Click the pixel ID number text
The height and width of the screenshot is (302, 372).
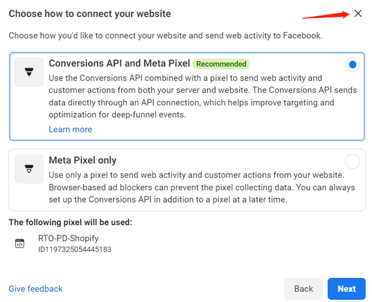click(75, 249)
